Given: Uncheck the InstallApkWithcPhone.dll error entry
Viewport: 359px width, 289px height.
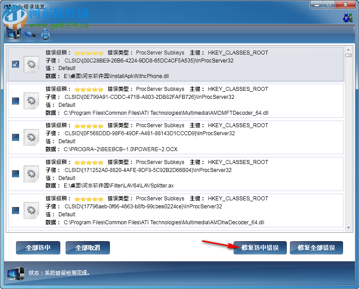Looking at the screenshot, I should 15,64.
